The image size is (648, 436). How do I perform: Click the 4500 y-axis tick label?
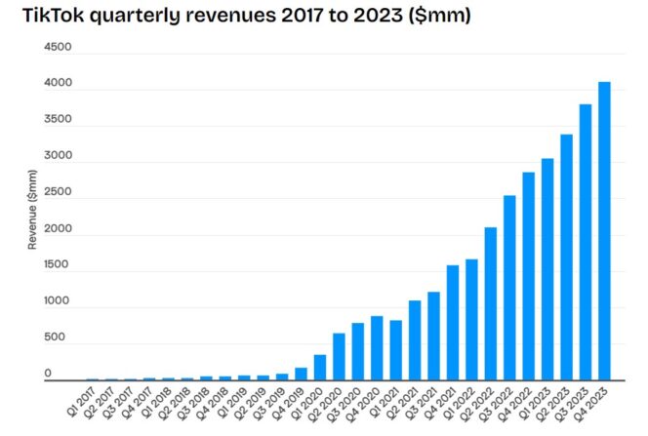pyautogui.click(x=57, y=47)
